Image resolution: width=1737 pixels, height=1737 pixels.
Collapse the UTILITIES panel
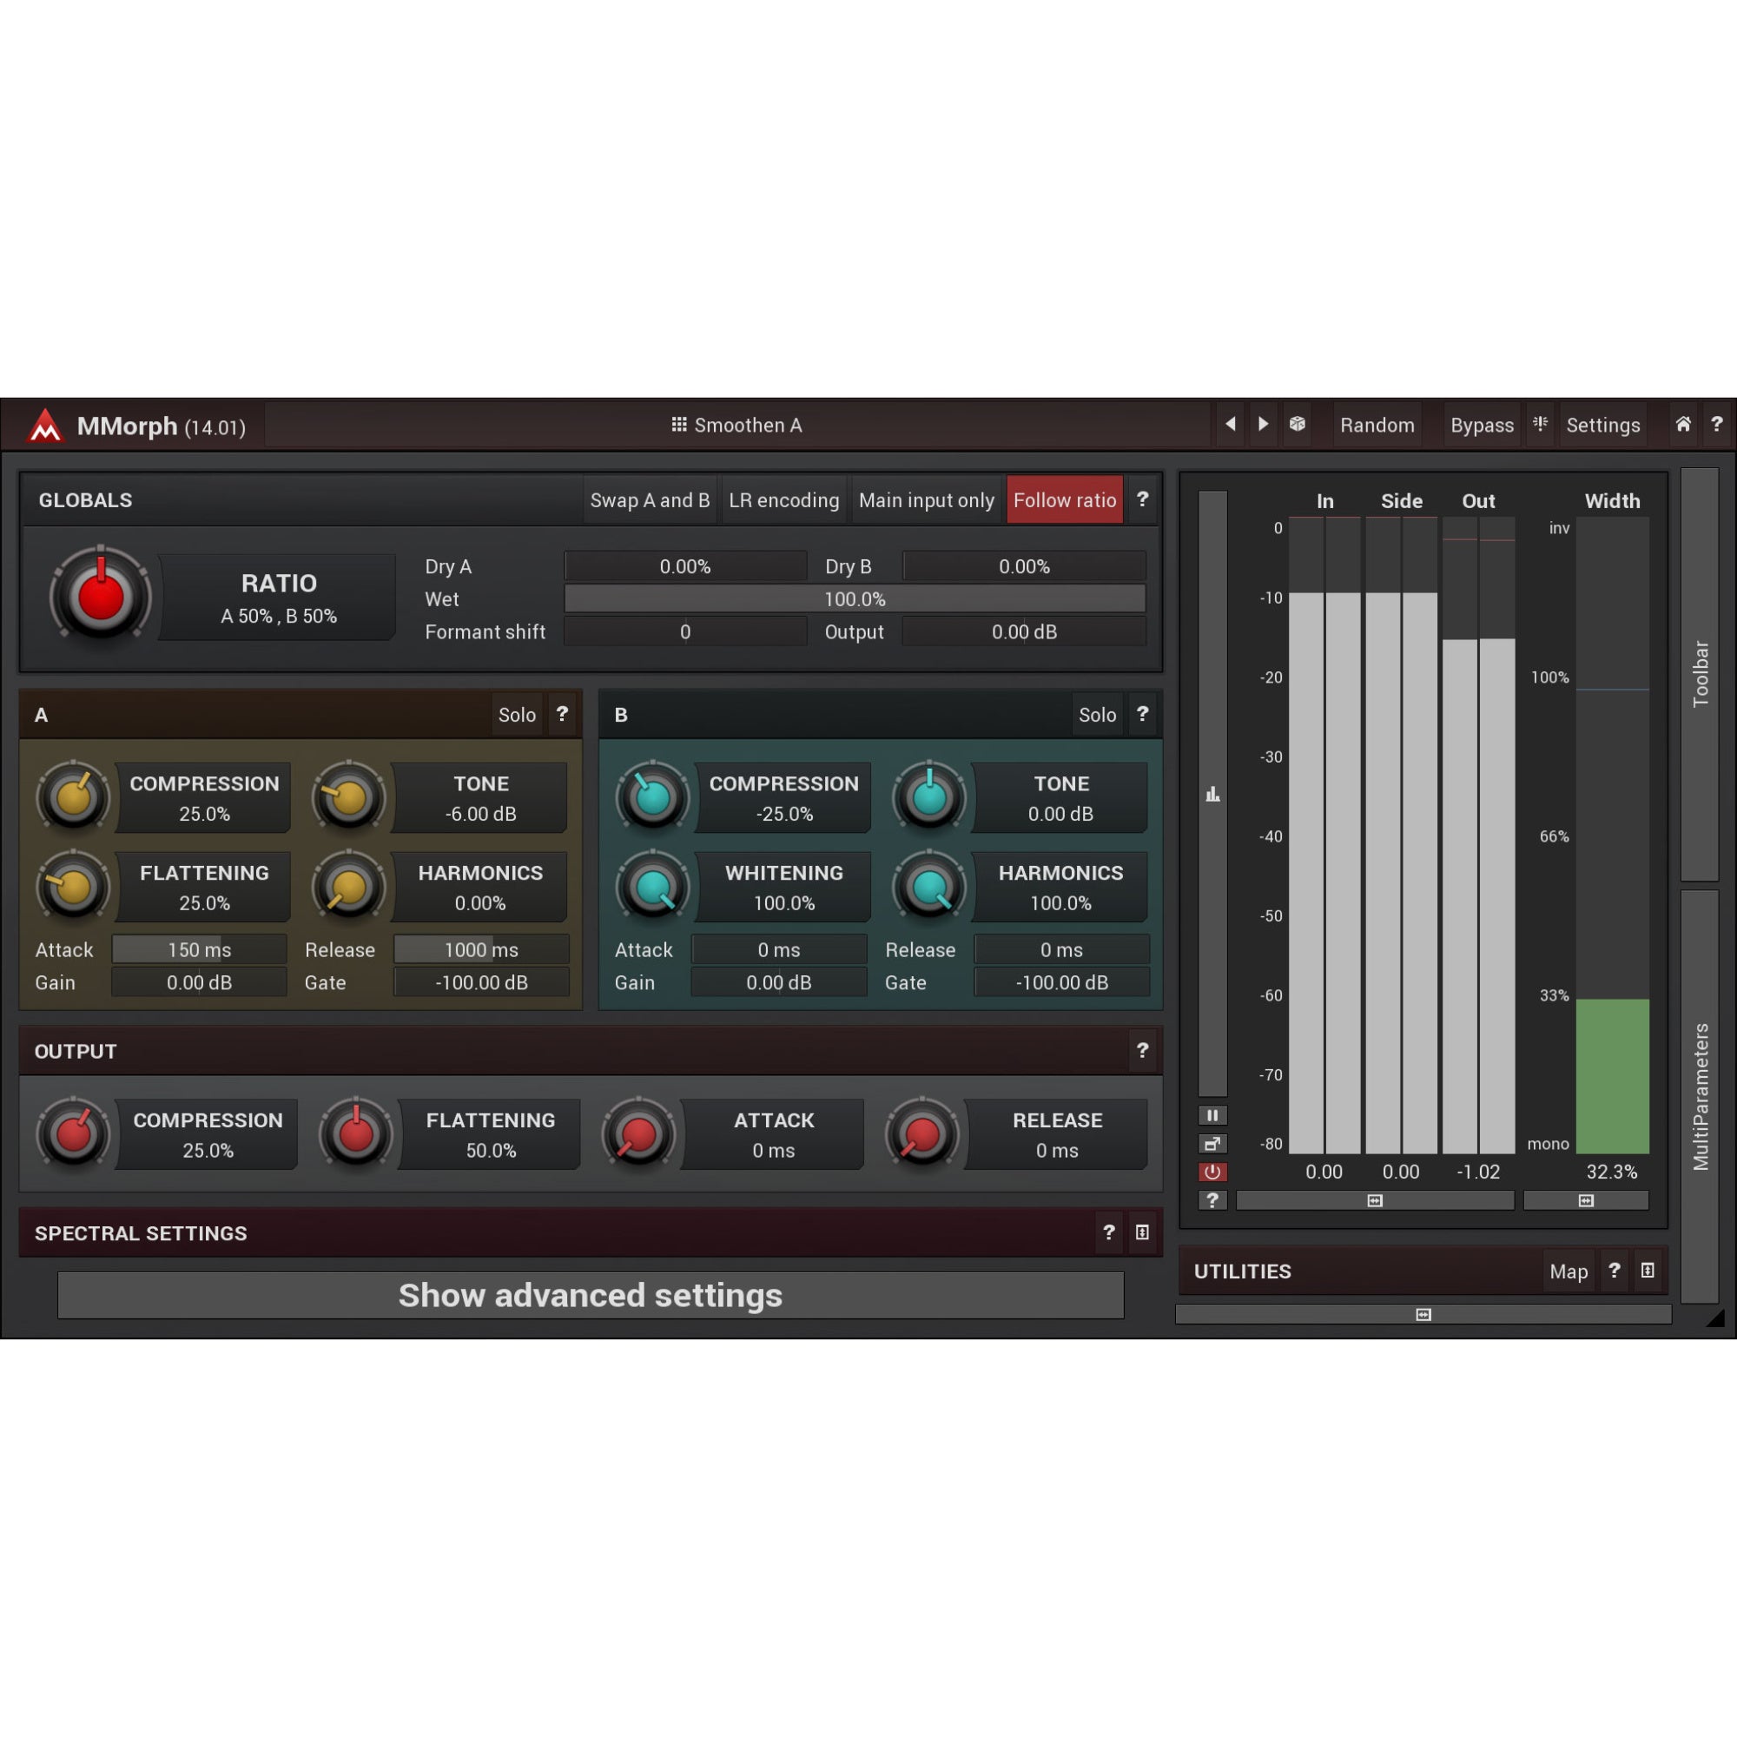tap(1648, 1271)
